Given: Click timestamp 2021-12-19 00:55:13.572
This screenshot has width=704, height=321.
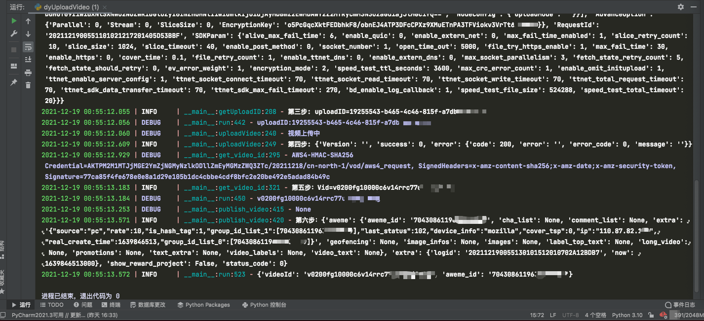Looking at the screenshot, I should pyautogui.click(x=86, y=275).
